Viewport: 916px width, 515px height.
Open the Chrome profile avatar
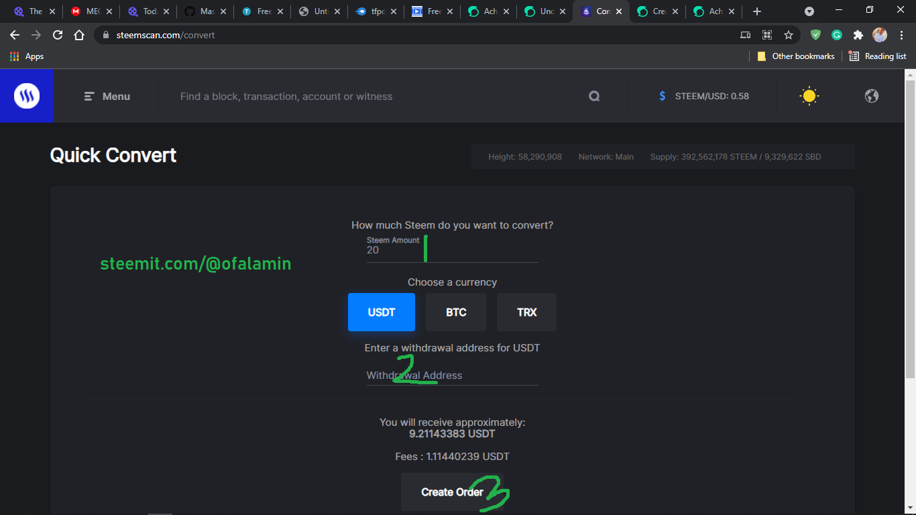click(x=880, y=35)
